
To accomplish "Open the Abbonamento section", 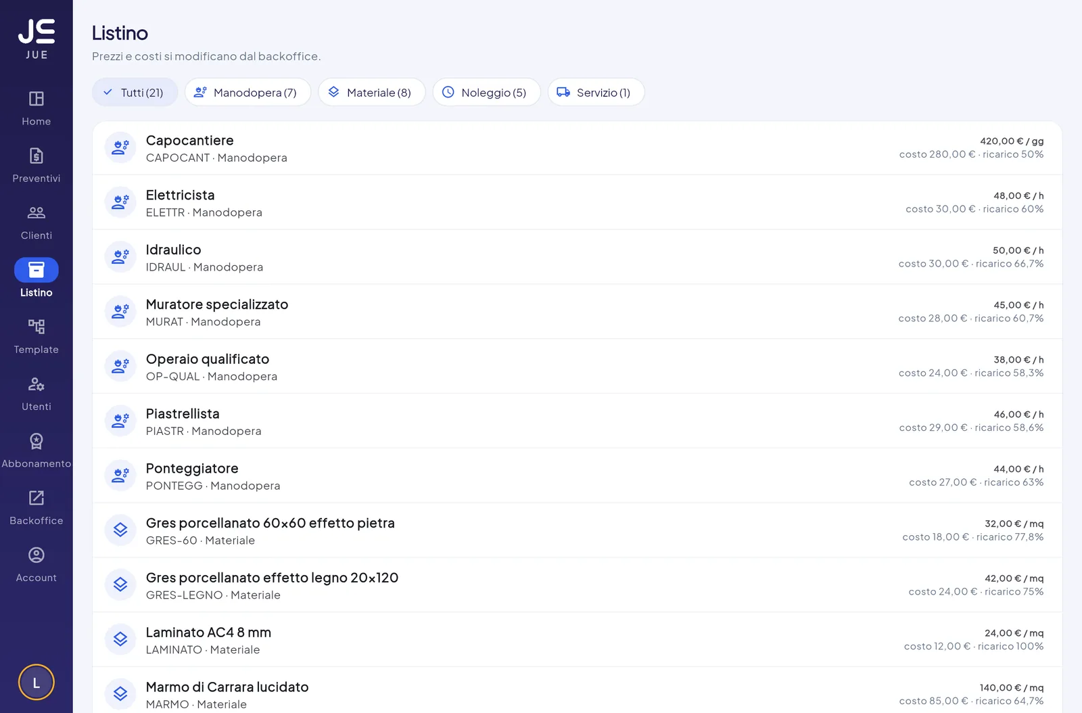I will tap(37, 451).
